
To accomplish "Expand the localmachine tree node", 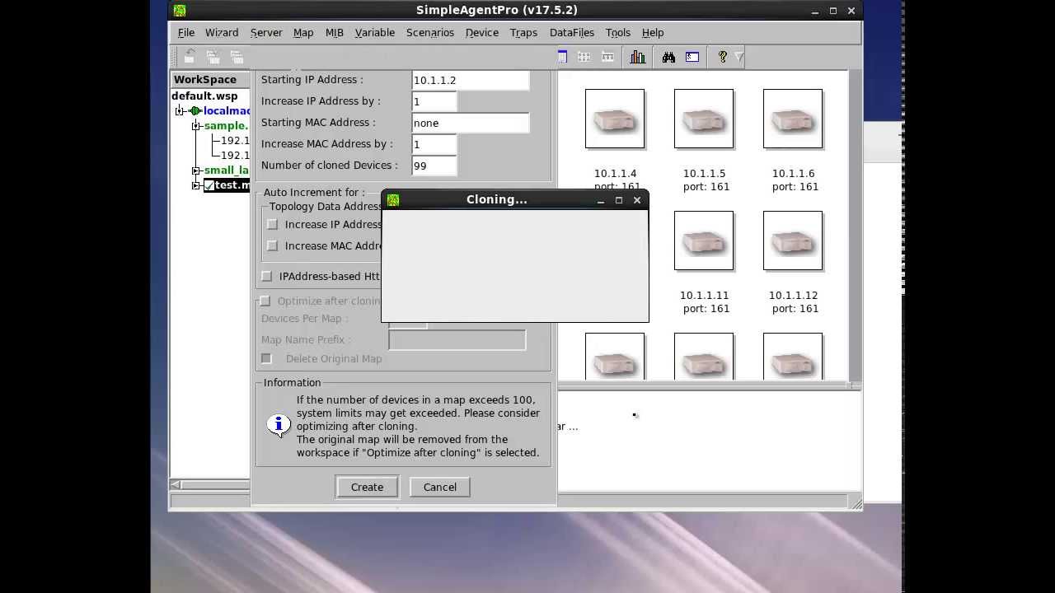I will pos(179,111).
